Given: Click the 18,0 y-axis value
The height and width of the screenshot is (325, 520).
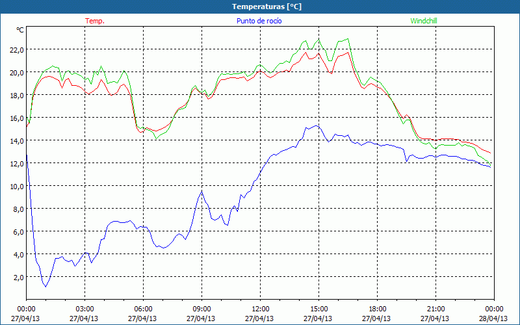Looking at the screenshot, I should 16,95.
